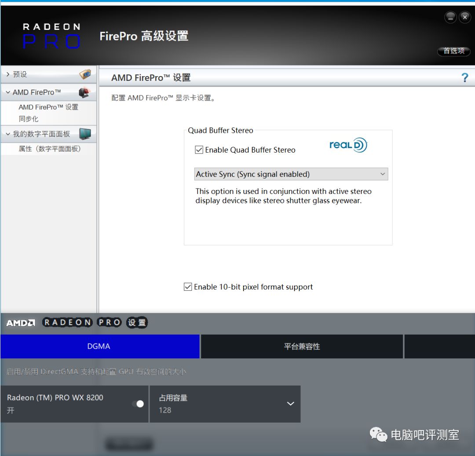Click the Radeon Pro logo in header
Screen dimensions: 475x456
click(51, 36)
